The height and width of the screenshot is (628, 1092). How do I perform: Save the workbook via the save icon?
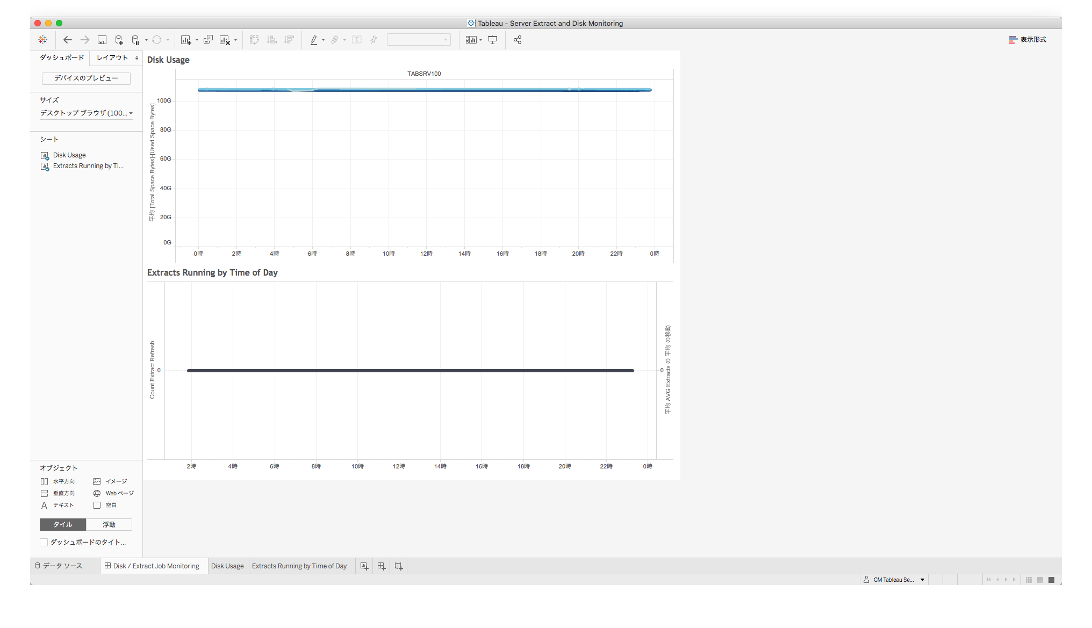[102, 39]
